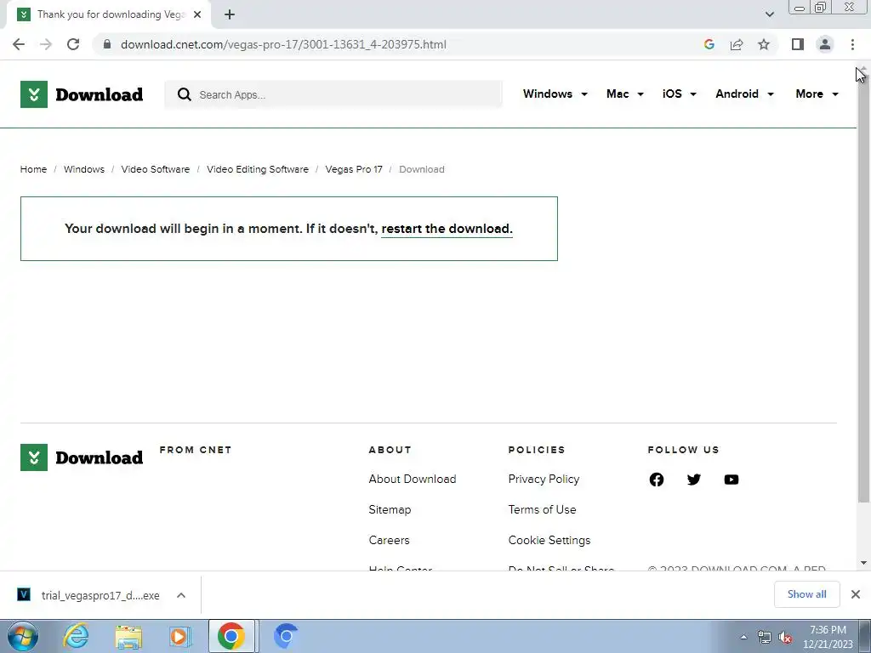Go back using the browser back arrow
Screen dimensions: 871x653
point(19,44)
